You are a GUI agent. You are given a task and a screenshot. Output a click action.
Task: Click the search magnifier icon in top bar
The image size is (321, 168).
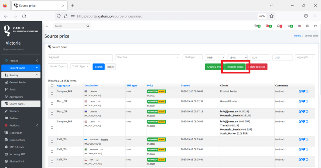pyautogui.click(x=88, y=26)
